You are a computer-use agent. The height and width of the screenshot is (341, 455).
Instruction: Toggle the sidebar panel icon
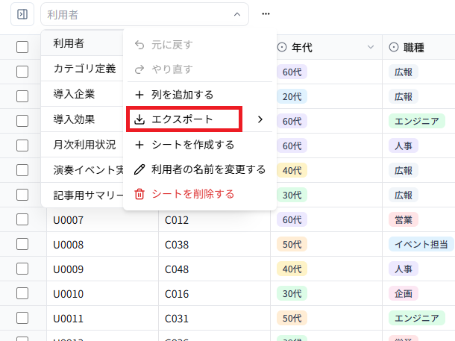(22, 14)
